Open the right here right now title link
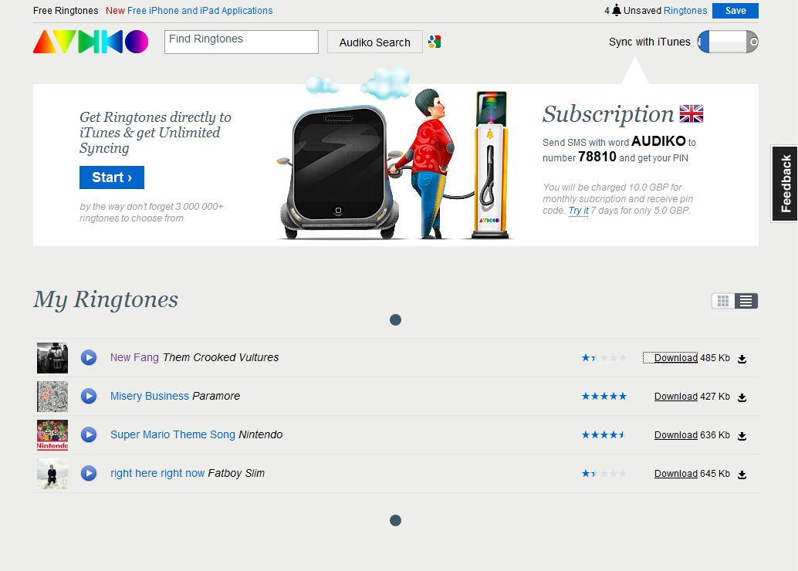This screenshot has height=571, width=798. 157,473
